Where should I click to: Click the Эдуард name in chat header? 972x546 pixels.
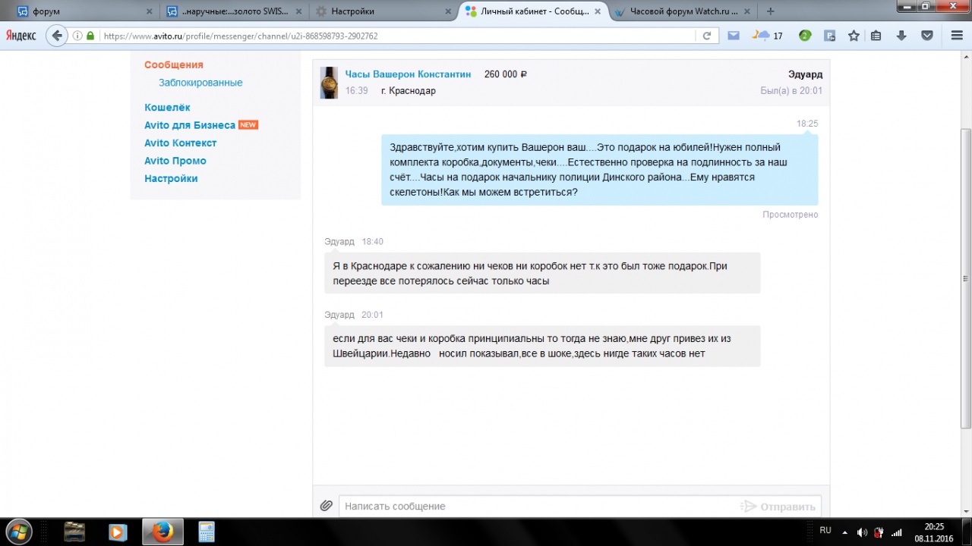pyautogui.click(x=805, y=74)
